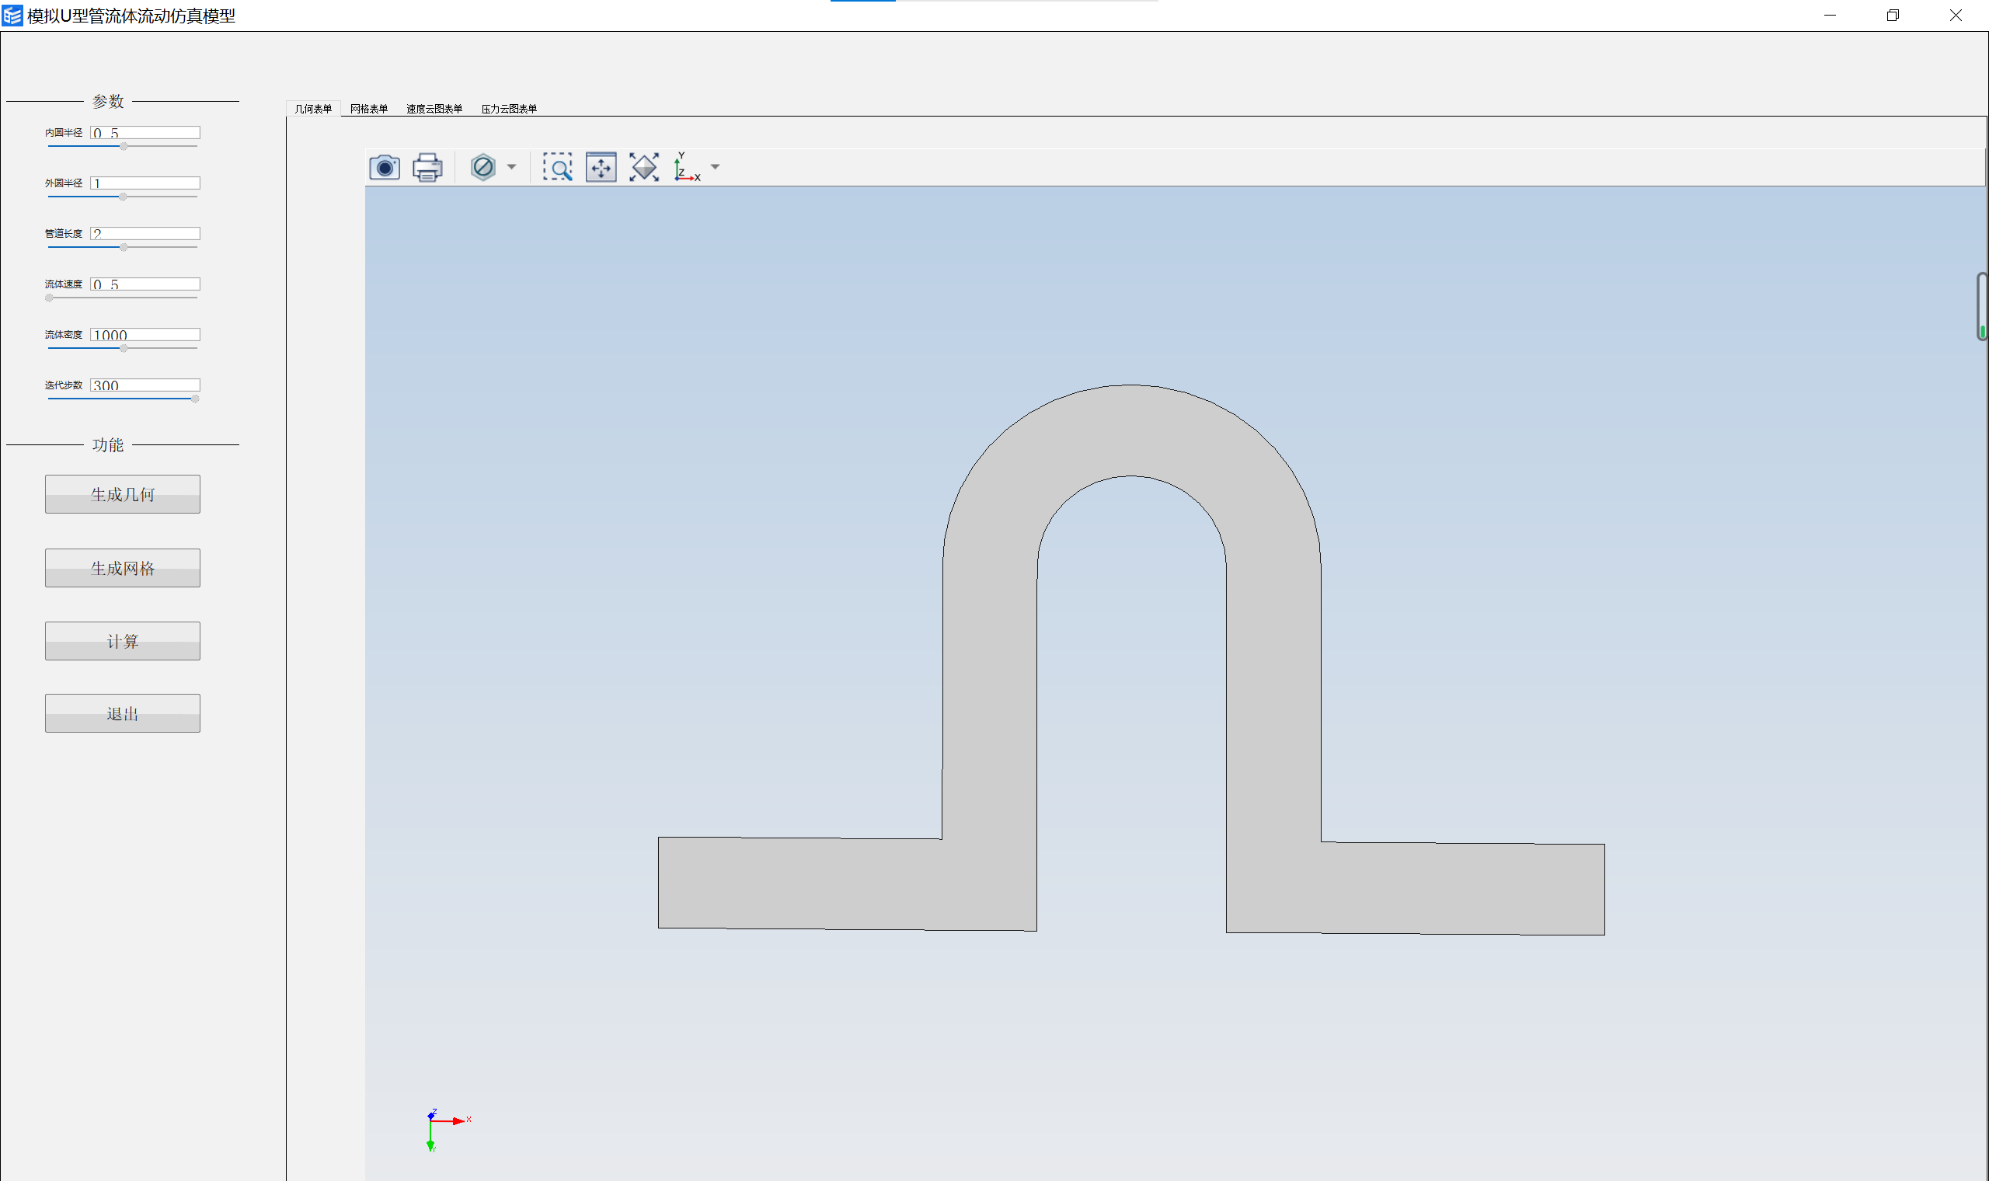Start the 计算 button
Viewport: 1989px width, 1181px height.
(123, 642)
